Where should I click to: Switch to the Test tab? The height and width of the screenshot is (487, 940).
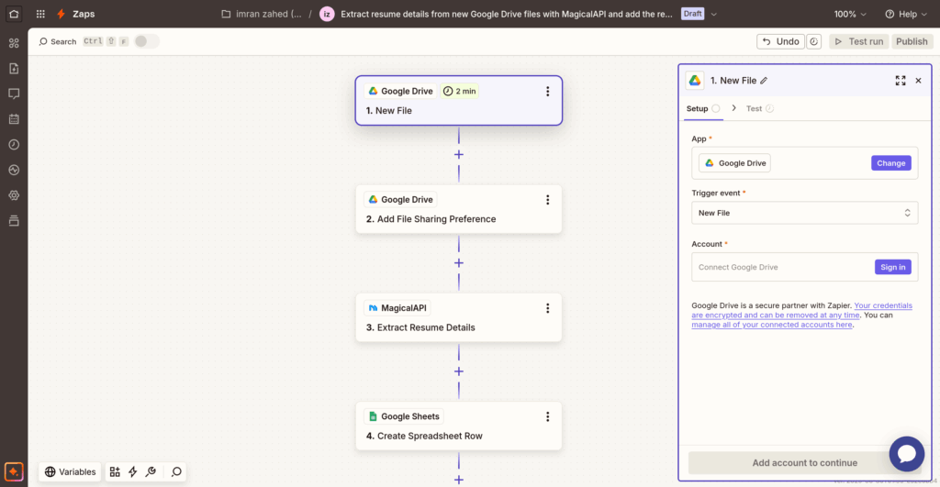pyautogui.click(x=759, y=108)
